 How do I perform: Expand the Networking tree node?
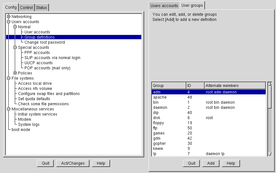[9, 17]
